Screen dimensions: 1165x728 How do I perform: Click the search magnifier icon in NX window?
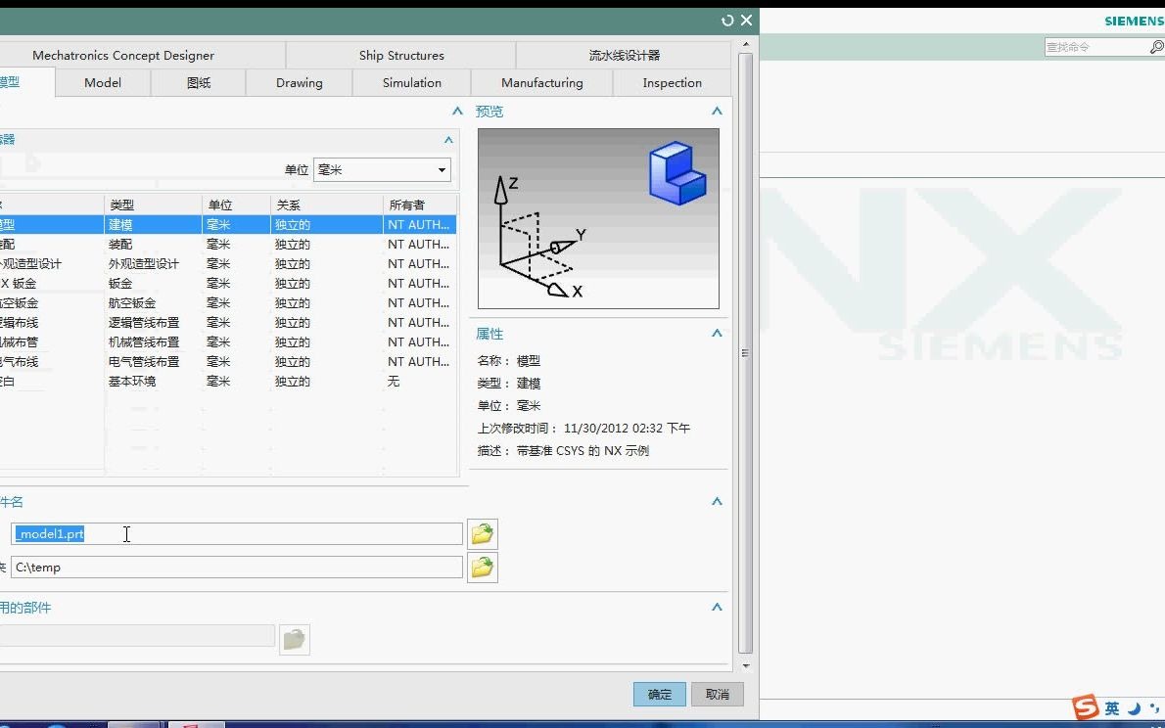[1156, 47]
